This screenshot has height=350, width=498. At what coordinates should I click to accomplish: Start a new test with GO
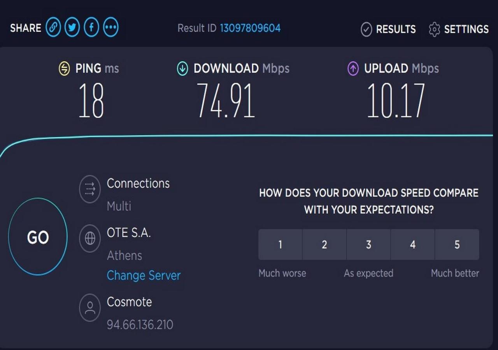[38, 237]
